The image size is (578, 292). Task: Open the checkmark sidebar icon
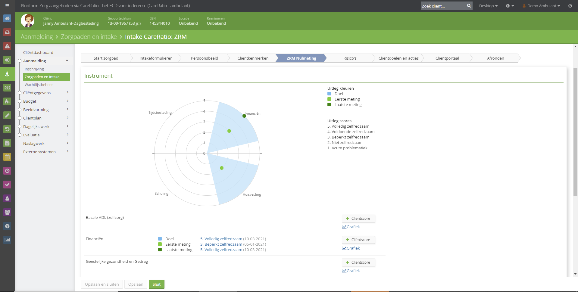tap(7, 185)
